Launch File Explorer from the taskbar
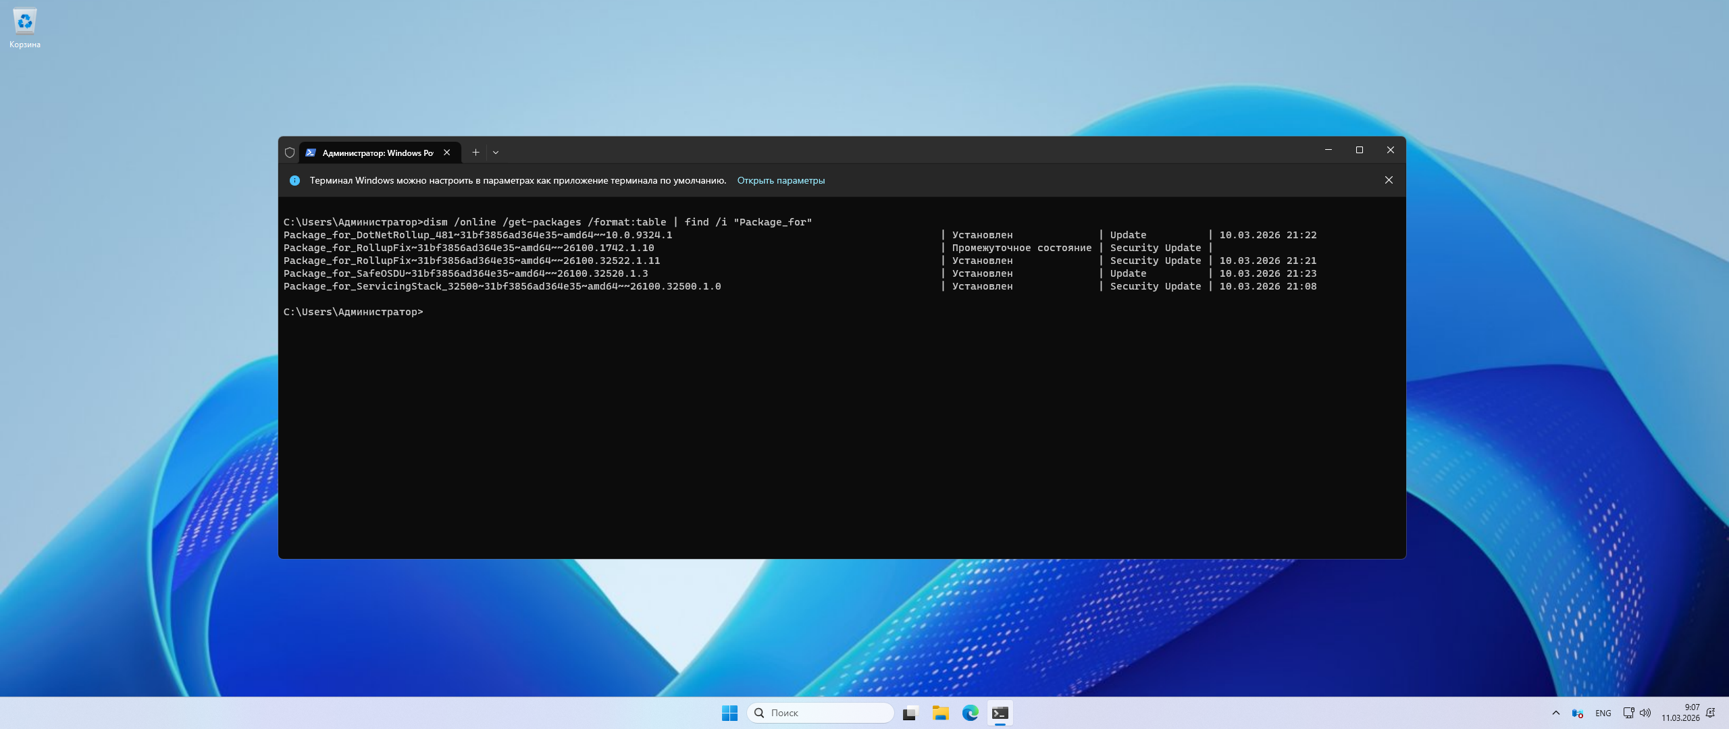Viewport: 1729px width, 729px height. coord(940,713)
